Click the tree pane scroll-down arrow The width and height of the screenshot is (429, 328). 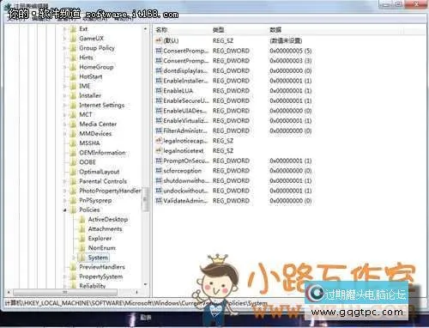(x=145, y=284)
